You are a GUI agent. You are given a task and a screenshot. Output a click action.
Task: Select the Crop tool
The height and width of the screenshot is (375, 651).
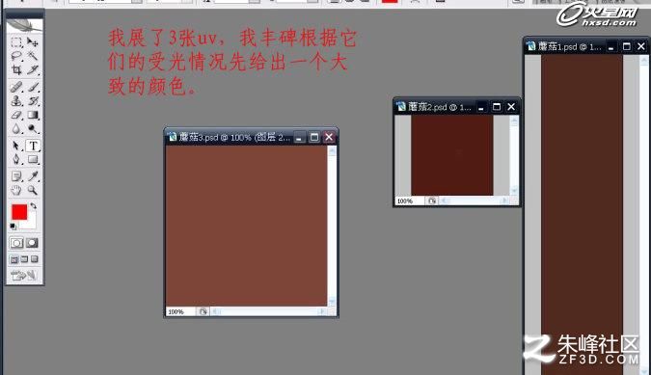pos(16,69)
